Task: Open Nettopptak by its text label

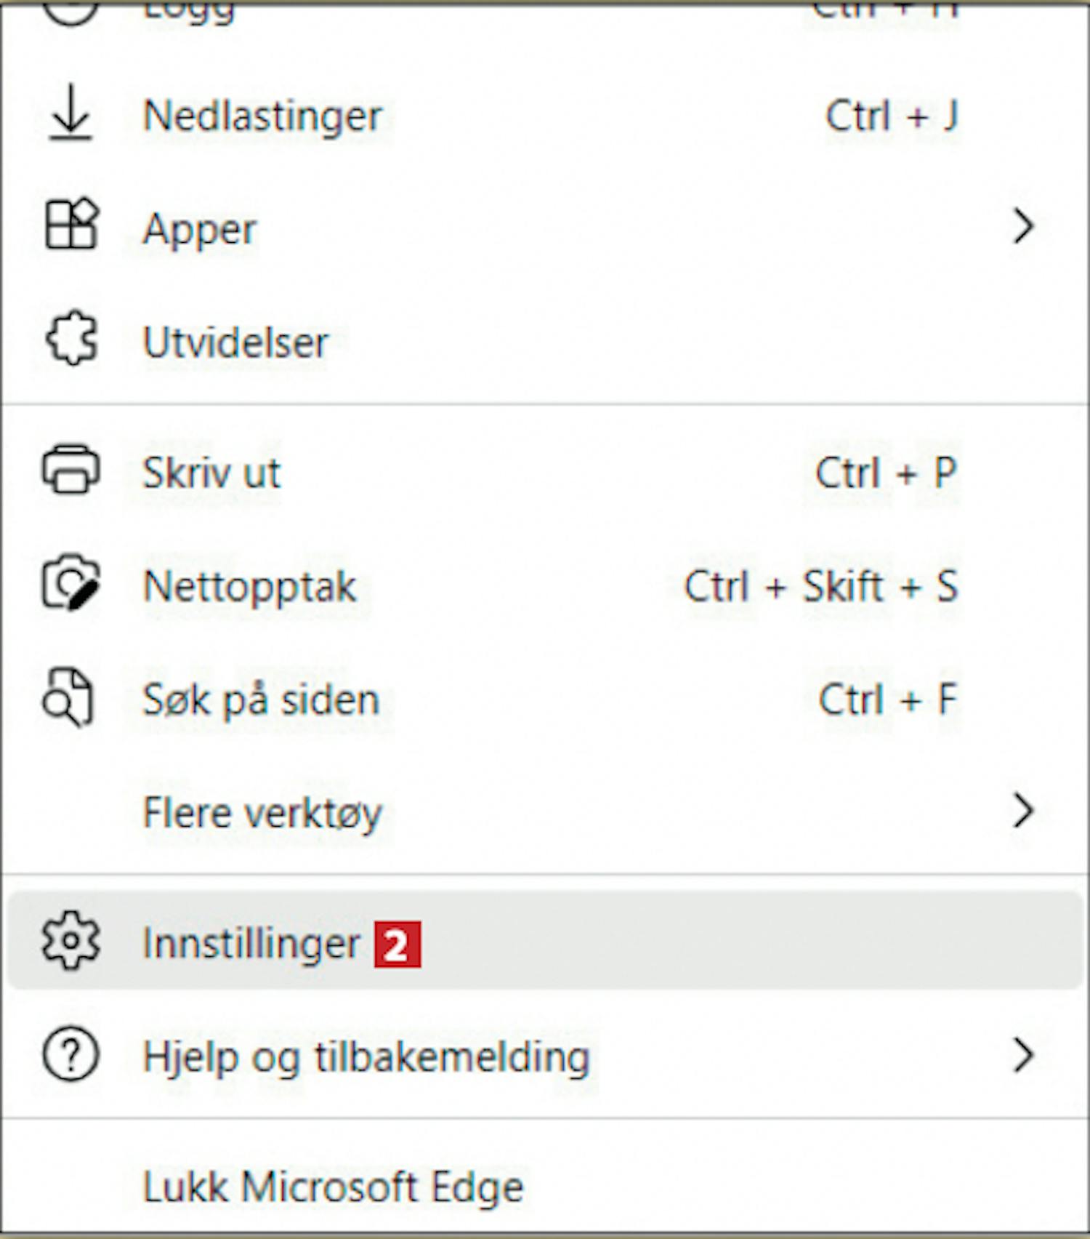Action: pos(250,586)
